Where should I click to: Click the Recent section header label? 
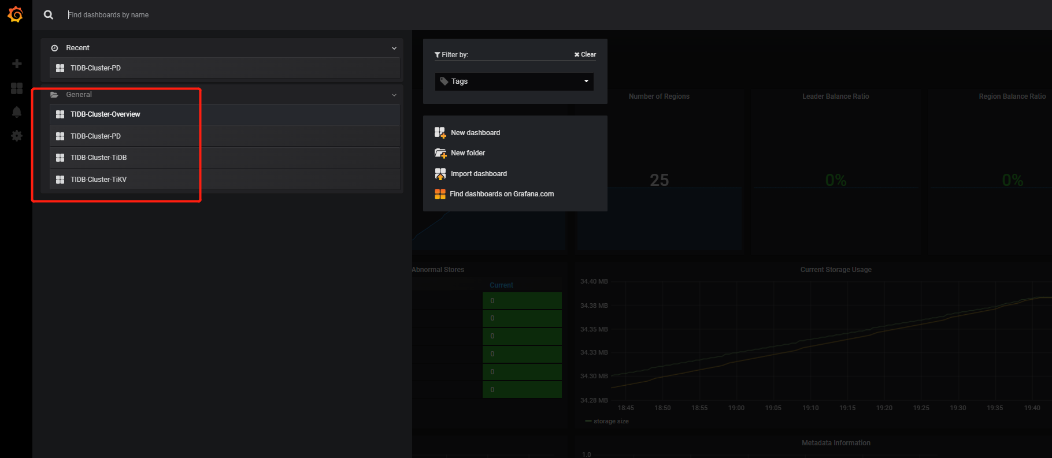tap(77, 48)
